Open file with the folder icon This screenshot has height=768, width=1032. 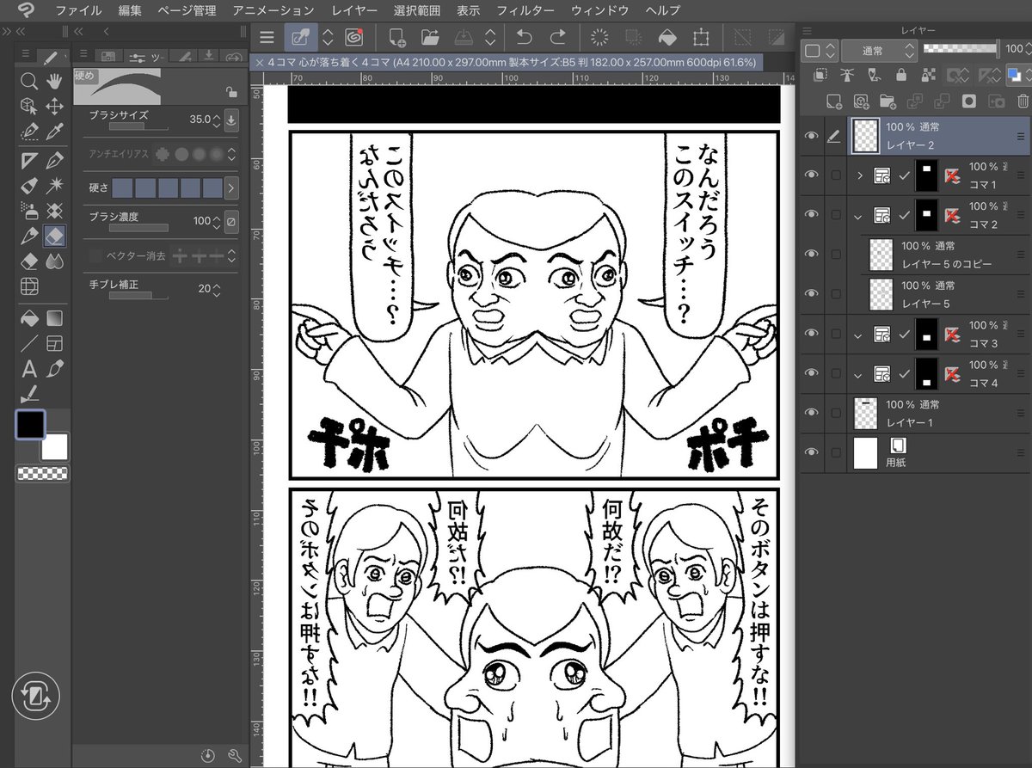tap(430, 37)
